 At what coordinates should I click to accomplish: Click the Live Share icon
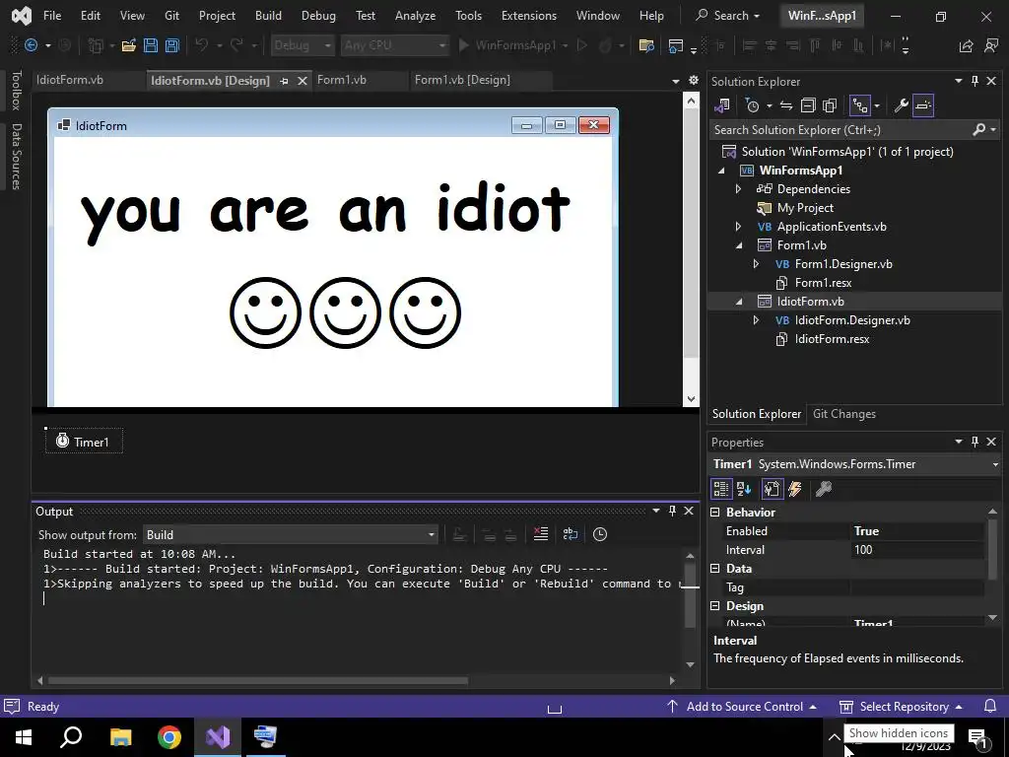[966, 45]
